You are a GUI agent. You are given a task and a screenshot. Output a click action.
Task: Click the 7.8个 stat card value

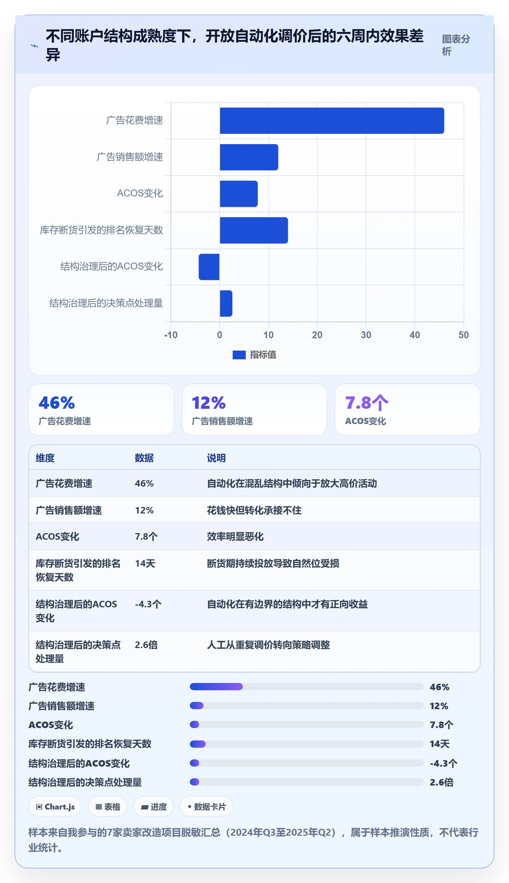367,403
